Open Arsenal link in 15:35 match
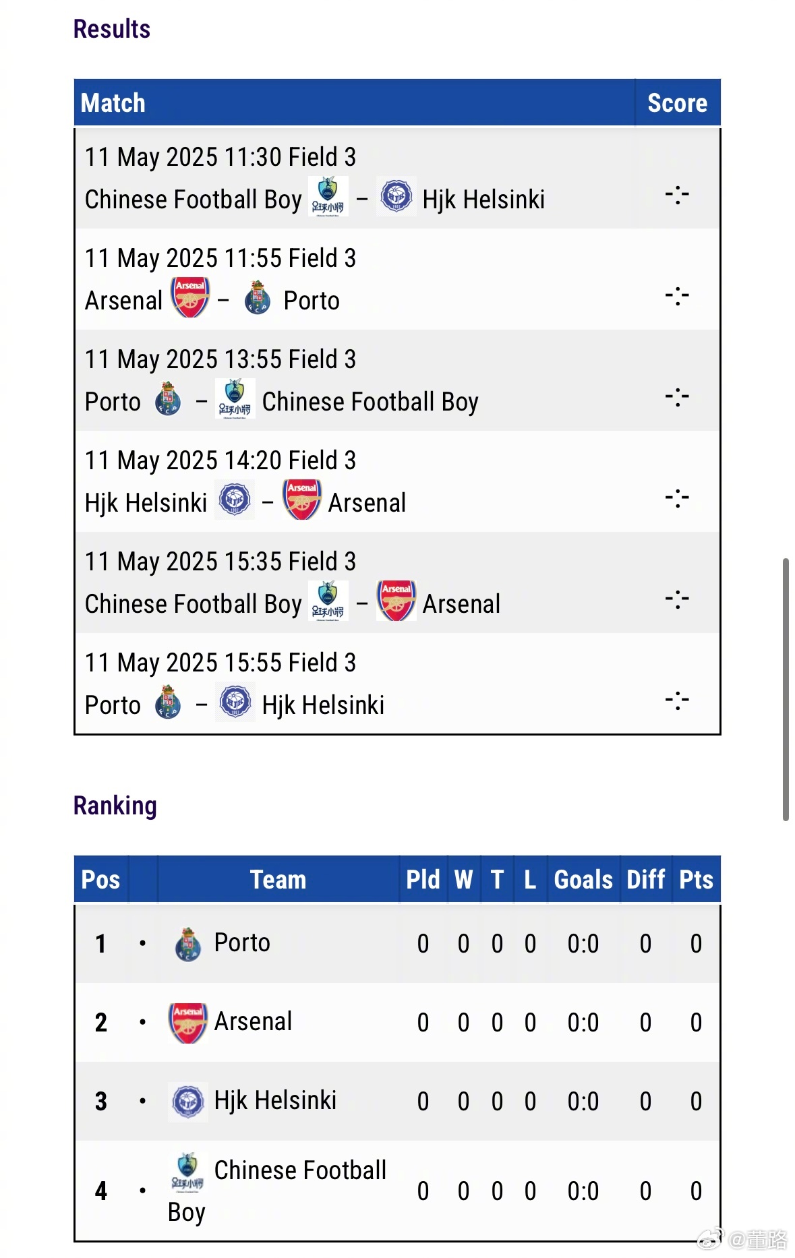The image size is (795, 1258). pyautogui.click(x=461, y=604)
